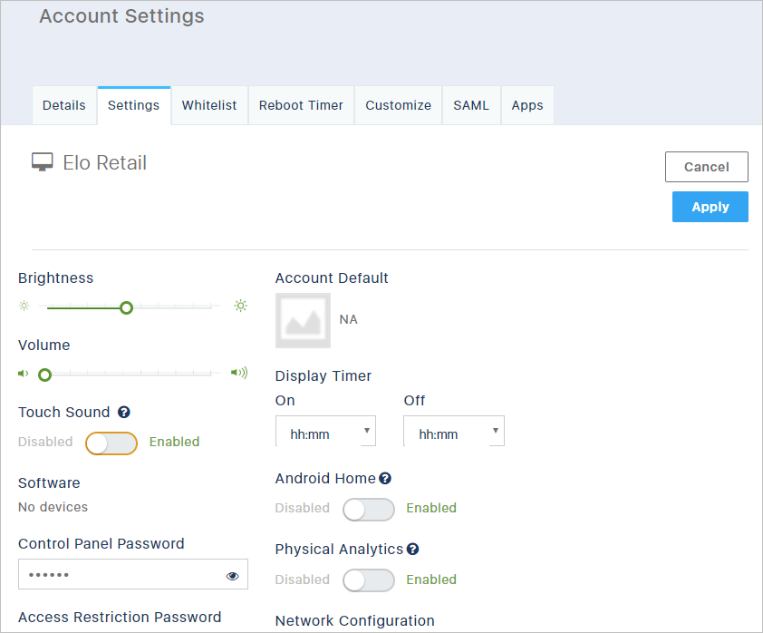Show Control Panel Password with eye icon
Image resolution: width=763 pixels, height=633 pixels.
233,576
